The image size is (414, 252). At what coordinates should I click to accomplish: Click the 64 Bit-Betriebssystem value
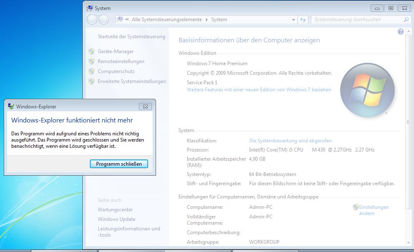[x=273, y=174]
